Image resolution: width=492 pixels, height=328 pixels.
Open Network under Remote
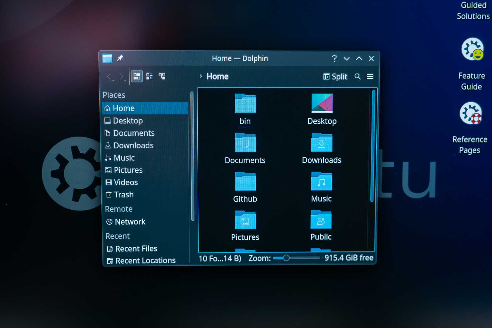click(130, 222)
